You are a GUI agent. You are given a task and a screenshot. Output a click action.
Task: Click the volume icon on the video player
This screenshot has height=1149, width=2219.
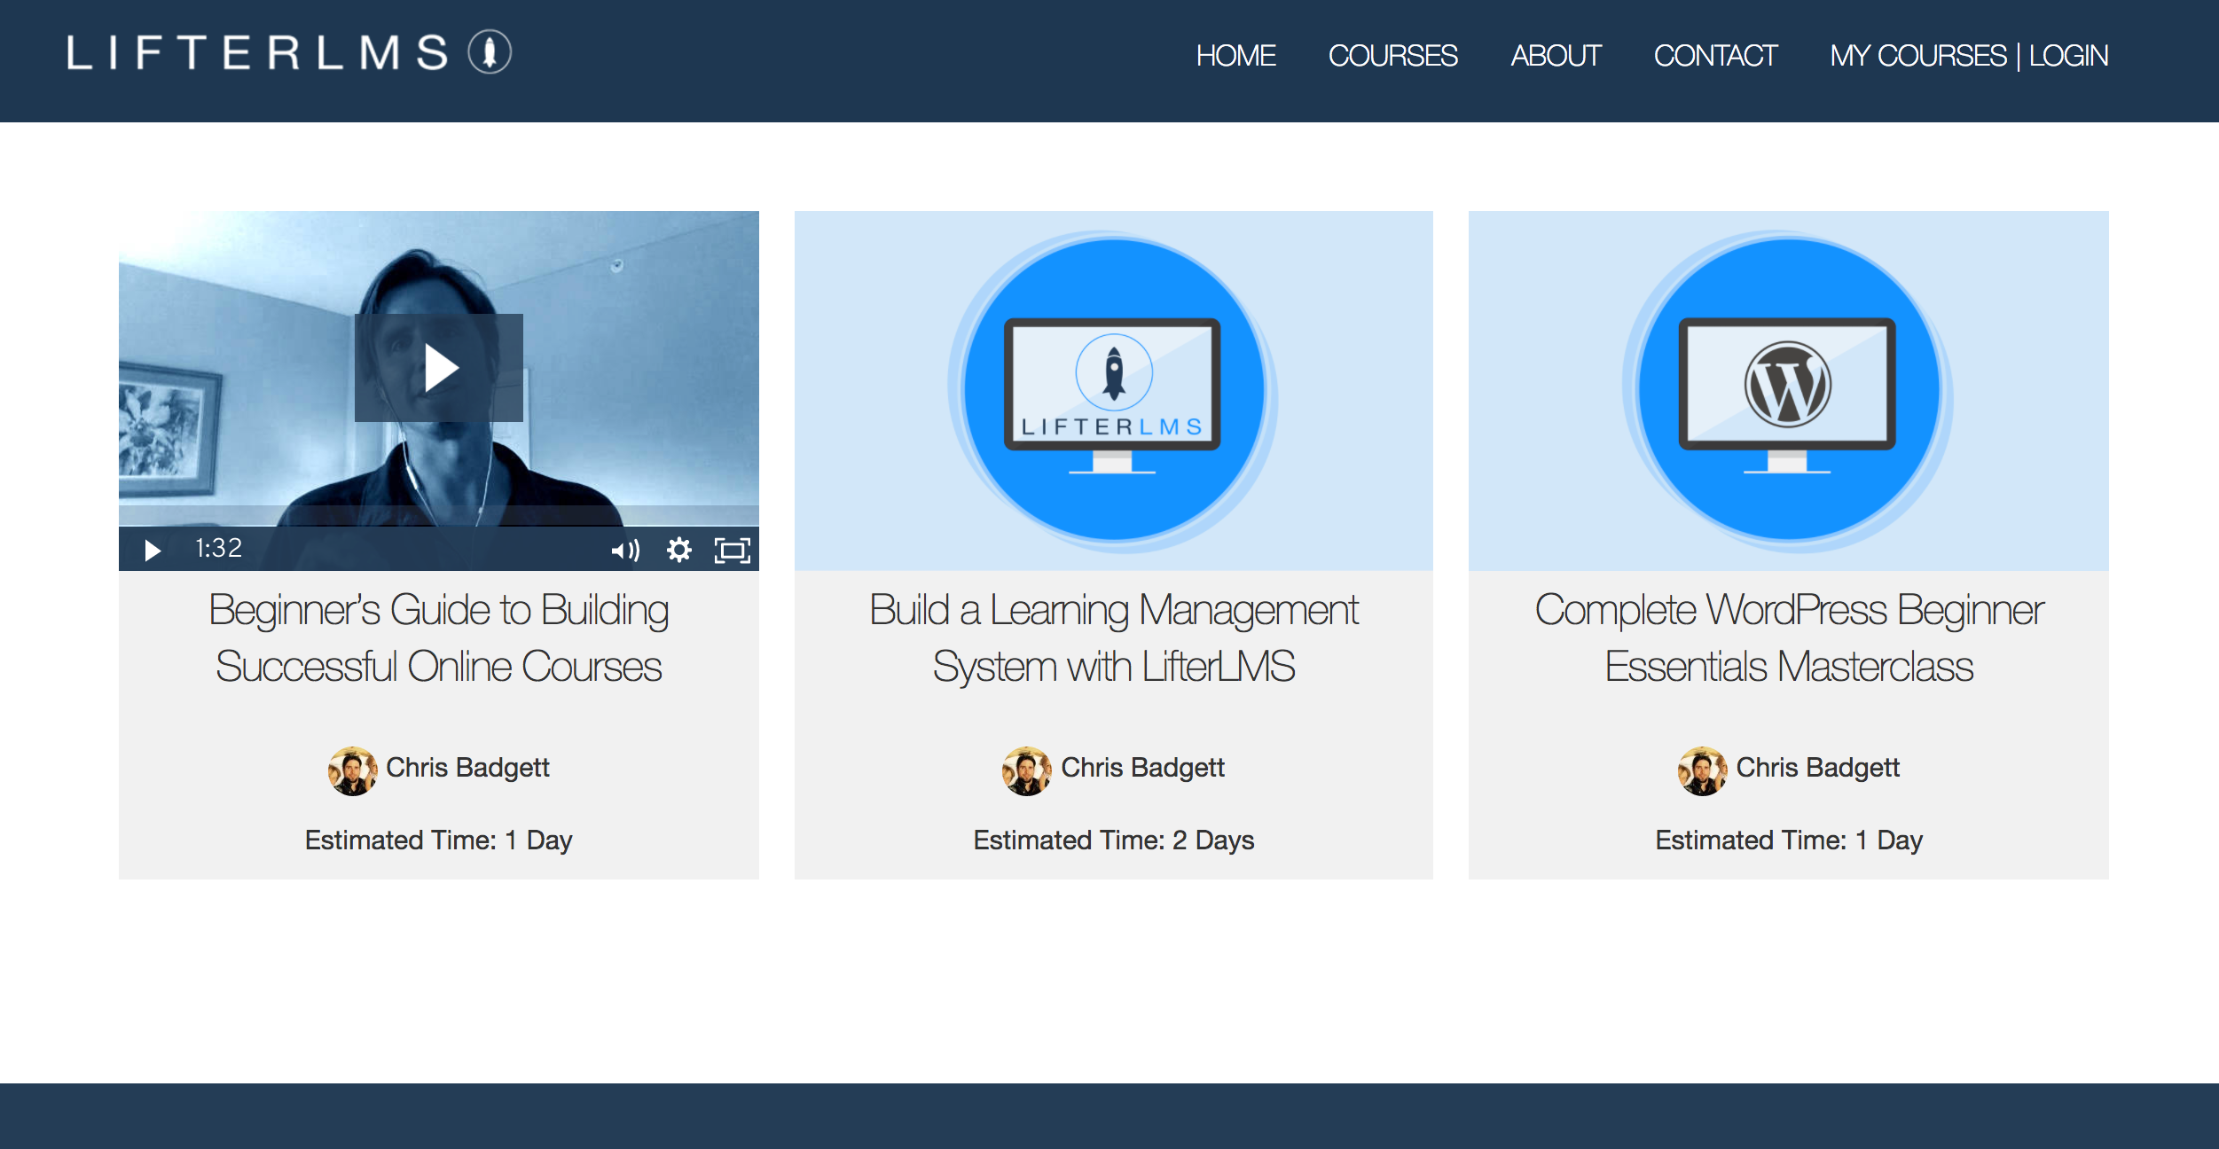point(628,551)
